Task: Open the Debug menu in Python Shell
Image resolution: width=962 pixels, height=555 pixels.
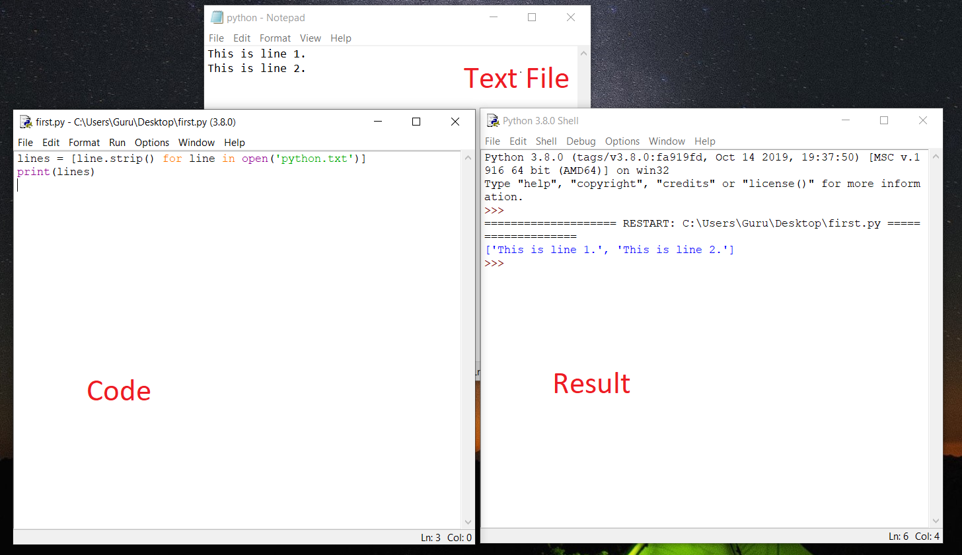Action: tap(581, 141)
